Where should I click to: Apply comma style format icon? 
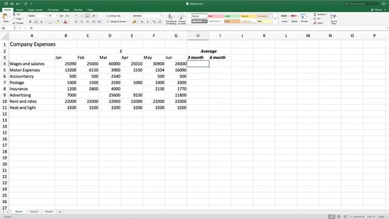pos(148,22)
